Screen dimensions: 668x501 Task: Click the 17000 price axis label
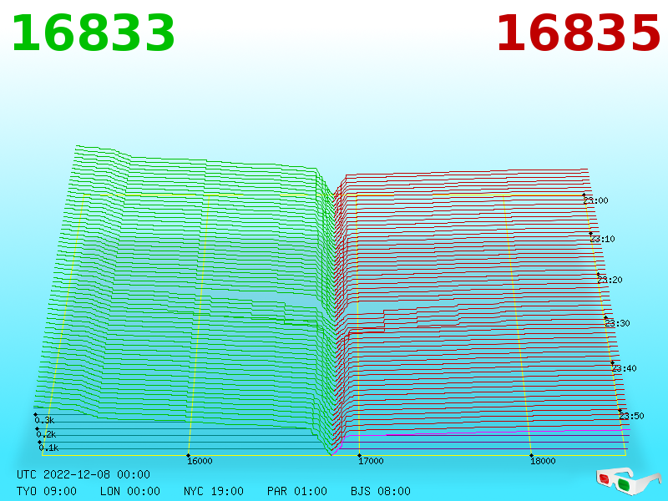coord(371,461)
